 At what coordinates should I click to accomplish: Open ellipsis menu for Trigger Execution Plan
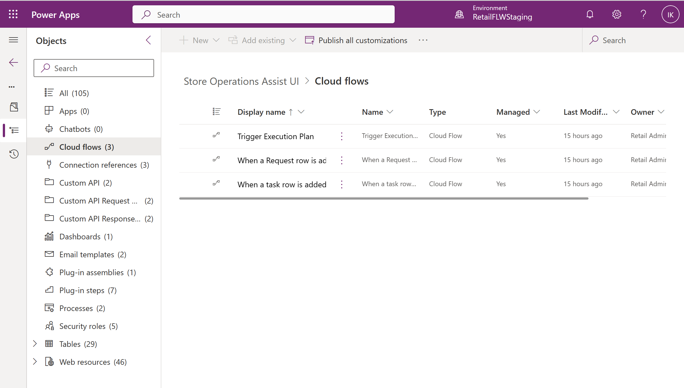tap(342, 136)
